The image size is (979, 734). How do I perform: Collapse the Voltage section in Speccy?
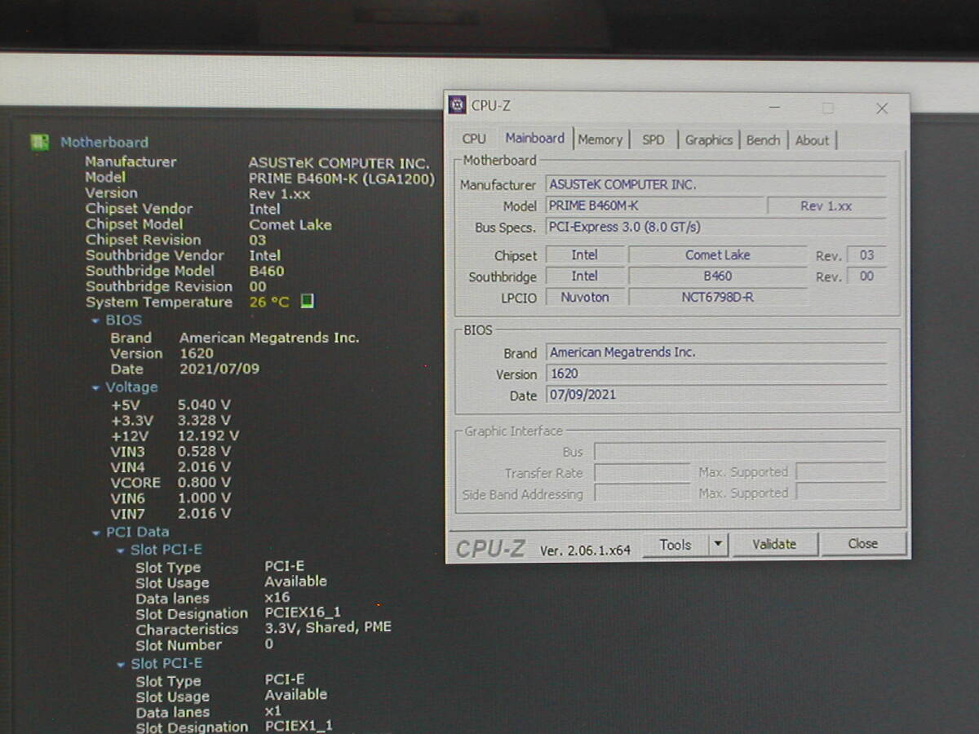pos(96,388)
